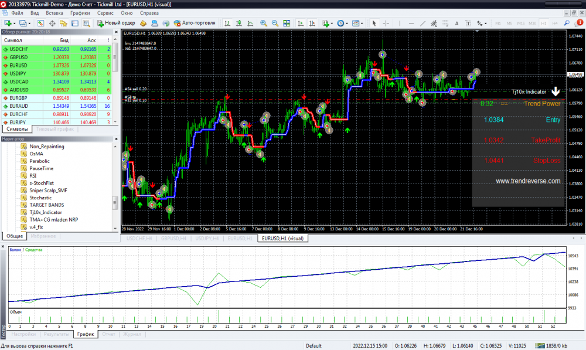Image resolution: width=586 pixels, height=350 pixels.
Task: Select EURAUD row in Market Watch
Action: point(57,106)
